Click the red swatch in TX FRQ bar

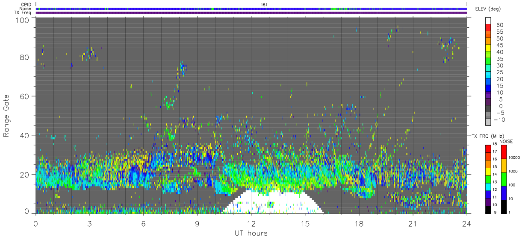[488, 148]
